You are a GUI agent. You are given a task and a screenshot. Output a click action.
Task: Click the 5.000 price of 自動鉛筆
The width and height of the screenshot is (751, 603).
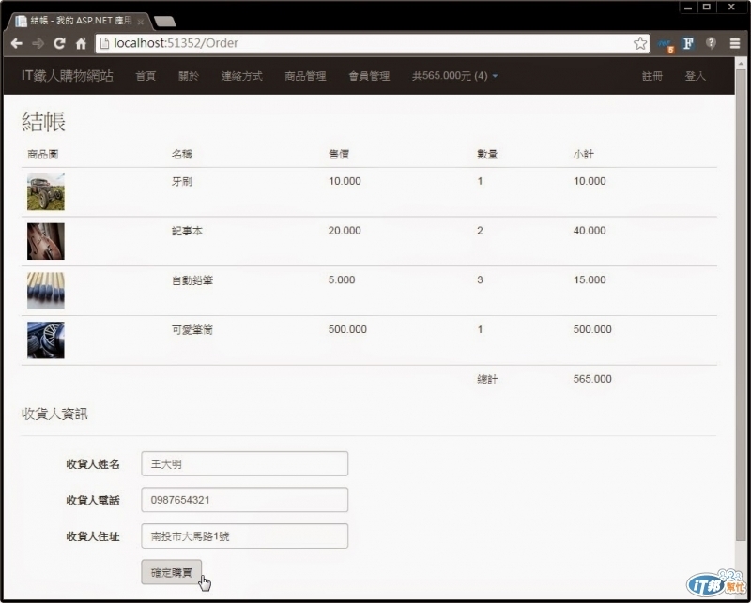pos(342,280)
